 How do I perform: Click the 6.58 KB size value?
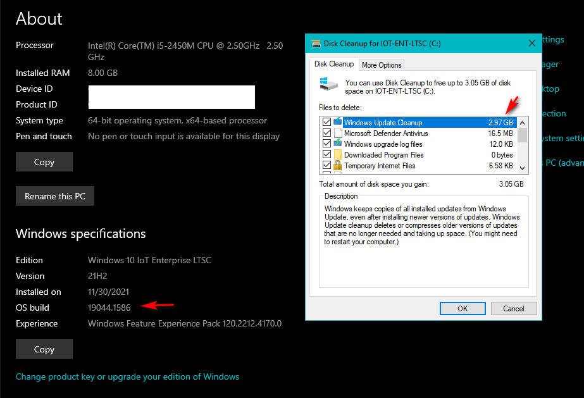(501, 166)
